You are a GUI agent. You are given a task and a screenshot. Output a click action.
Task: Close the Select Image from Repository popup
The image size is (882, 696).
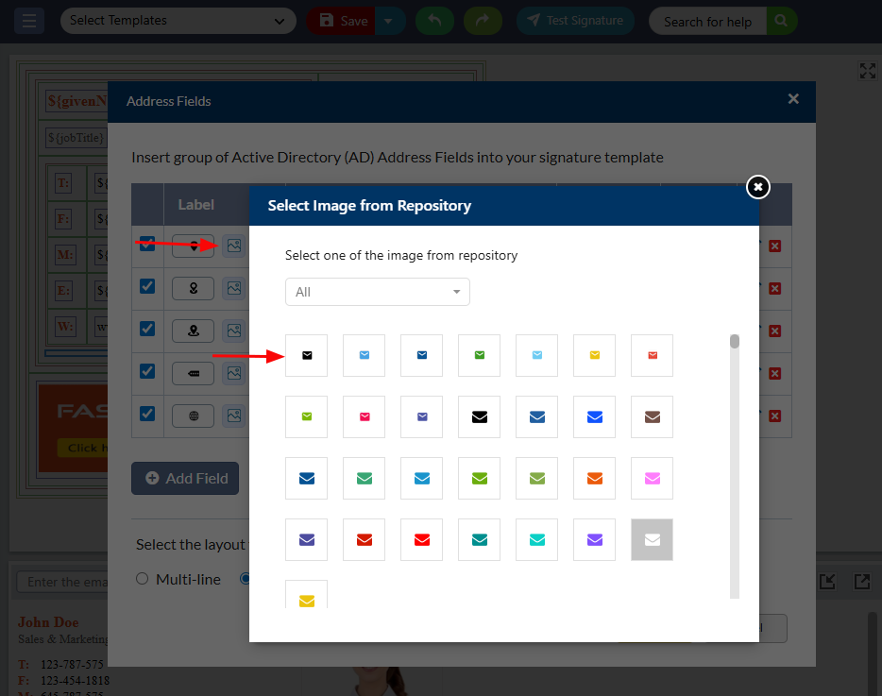pyautogui.click(x=757, y=187)
